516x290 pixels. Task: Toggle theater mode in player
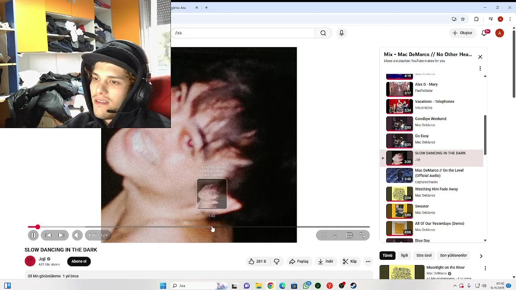tap(350, 235)
